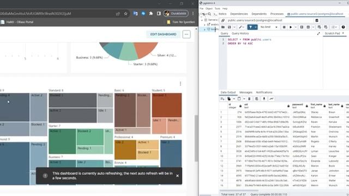Open the No limit row limit dropdown
This screenshot has width=349, height=196.
269,27
